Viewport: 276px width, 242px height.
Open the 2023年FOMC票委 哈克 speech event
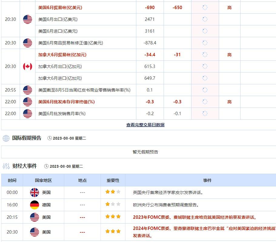tap(195, 217)
